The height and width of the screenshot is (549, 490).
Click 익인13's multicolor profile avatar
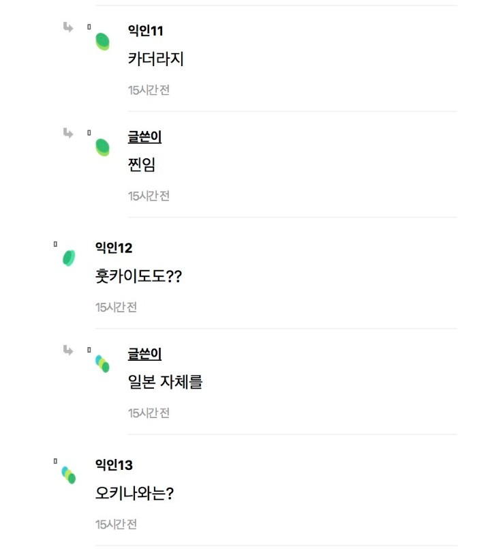coord(69,475)
